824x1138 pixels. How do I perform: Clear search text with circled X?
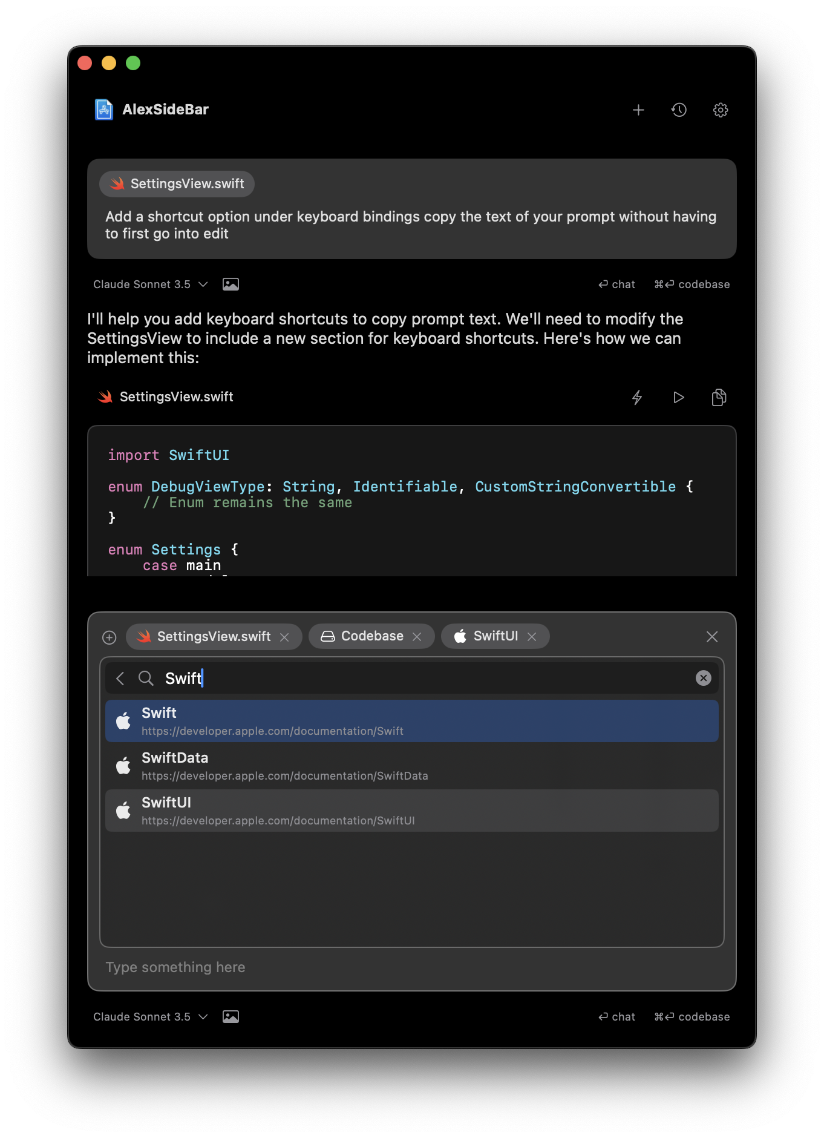(703, 679)
